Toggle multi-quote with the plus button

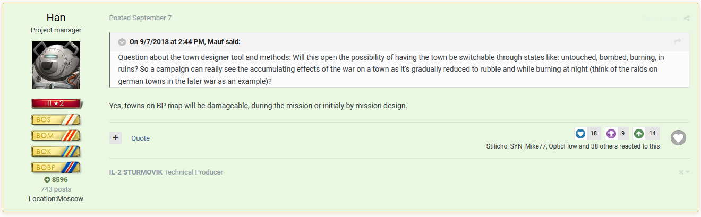point(115,138)
